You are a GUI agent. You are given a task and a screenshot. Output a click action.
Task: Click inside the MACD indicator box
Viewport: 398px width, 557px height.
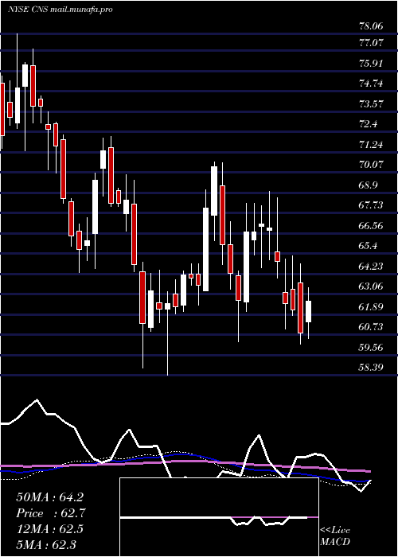click(219, 517)
